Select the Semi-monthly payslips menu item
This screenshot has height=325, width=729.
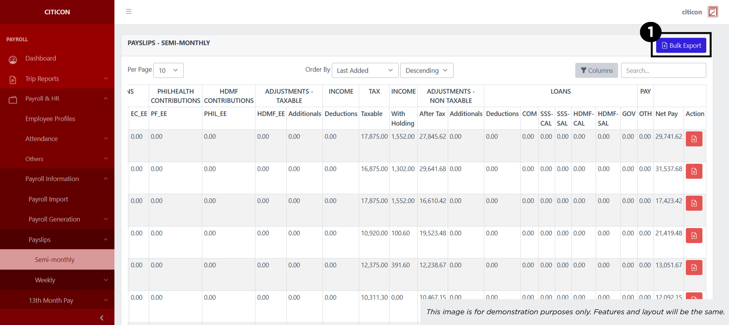pos(55,260)
